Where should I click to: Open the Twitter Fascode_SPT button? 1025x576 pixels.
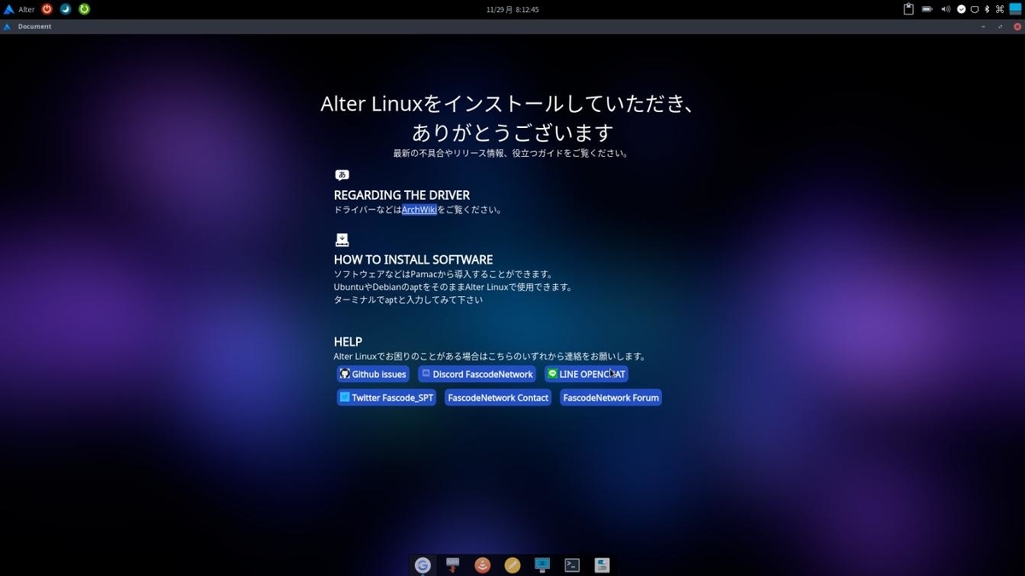[387, 398]
